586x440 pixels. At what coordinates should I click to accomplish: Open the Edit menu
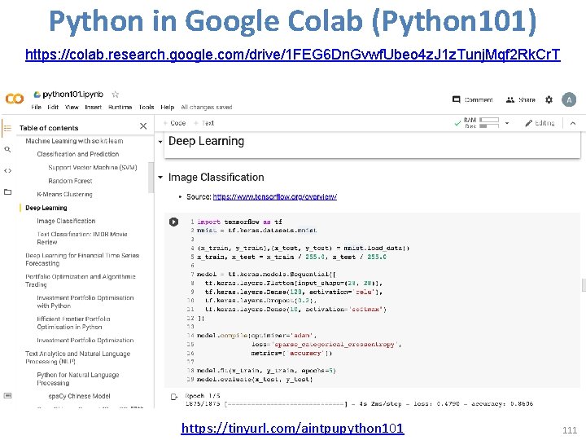coord(53,107)
